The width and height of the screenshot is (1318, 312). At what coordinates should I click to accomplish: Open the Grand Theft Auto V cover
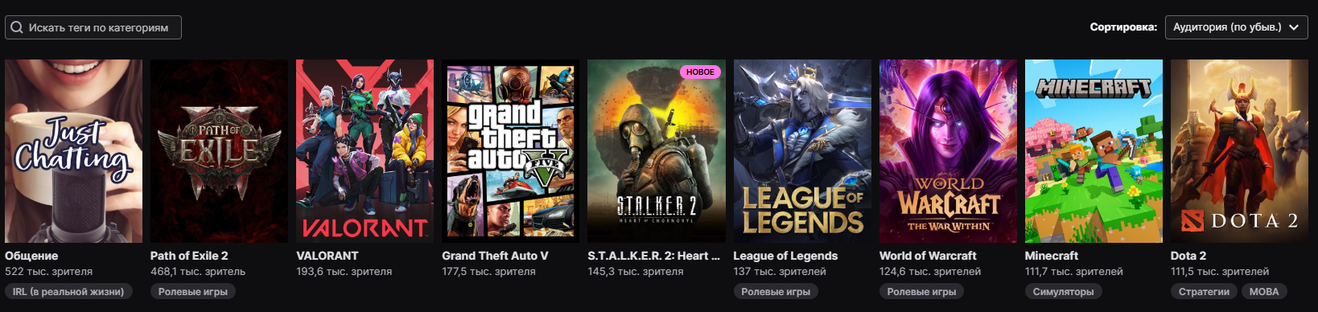(510, 151)
